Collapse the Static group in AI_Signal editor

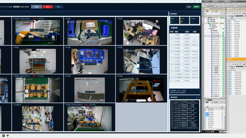(231, 20)
